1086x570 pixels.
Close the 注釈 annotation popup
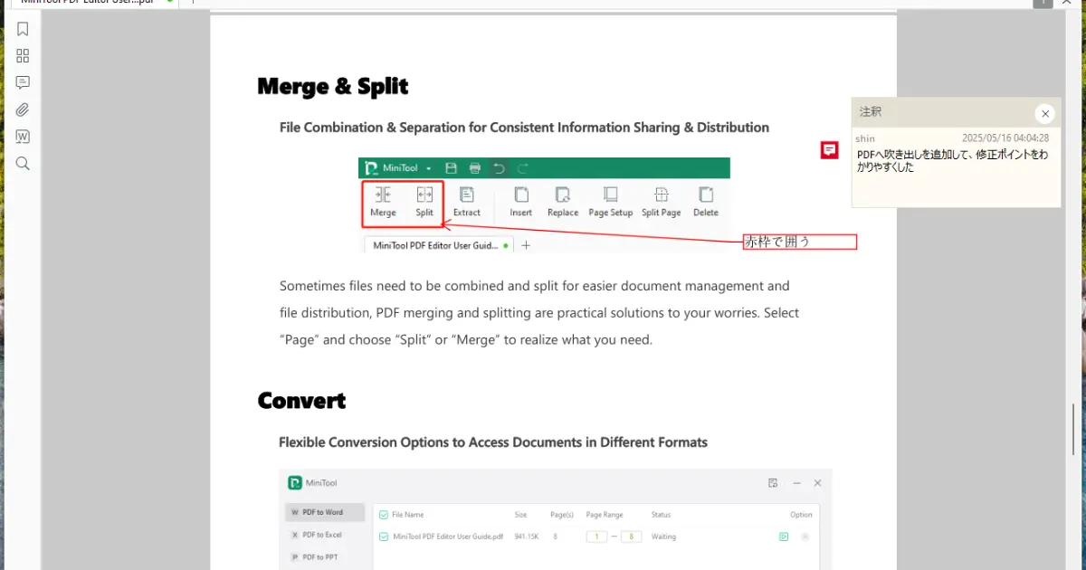pyautogui.click(x=1045, y=113)
